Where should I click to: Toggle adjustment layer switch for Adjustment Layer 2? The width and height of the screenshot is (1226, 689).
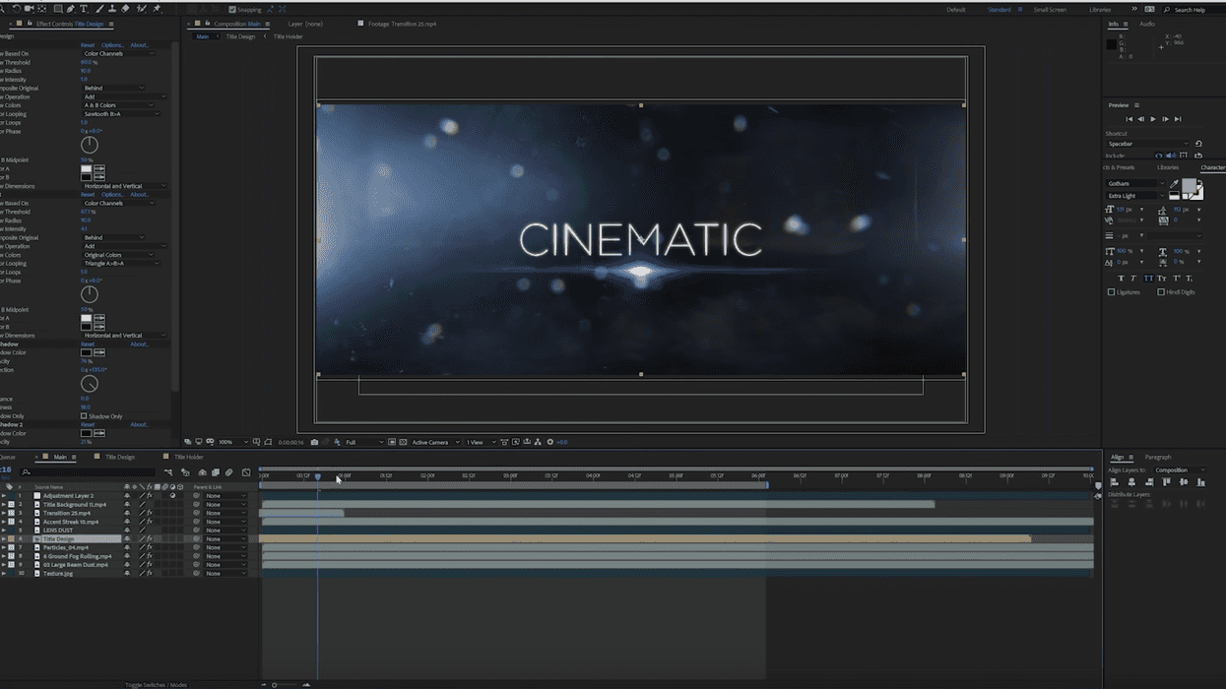coord(172,496)
